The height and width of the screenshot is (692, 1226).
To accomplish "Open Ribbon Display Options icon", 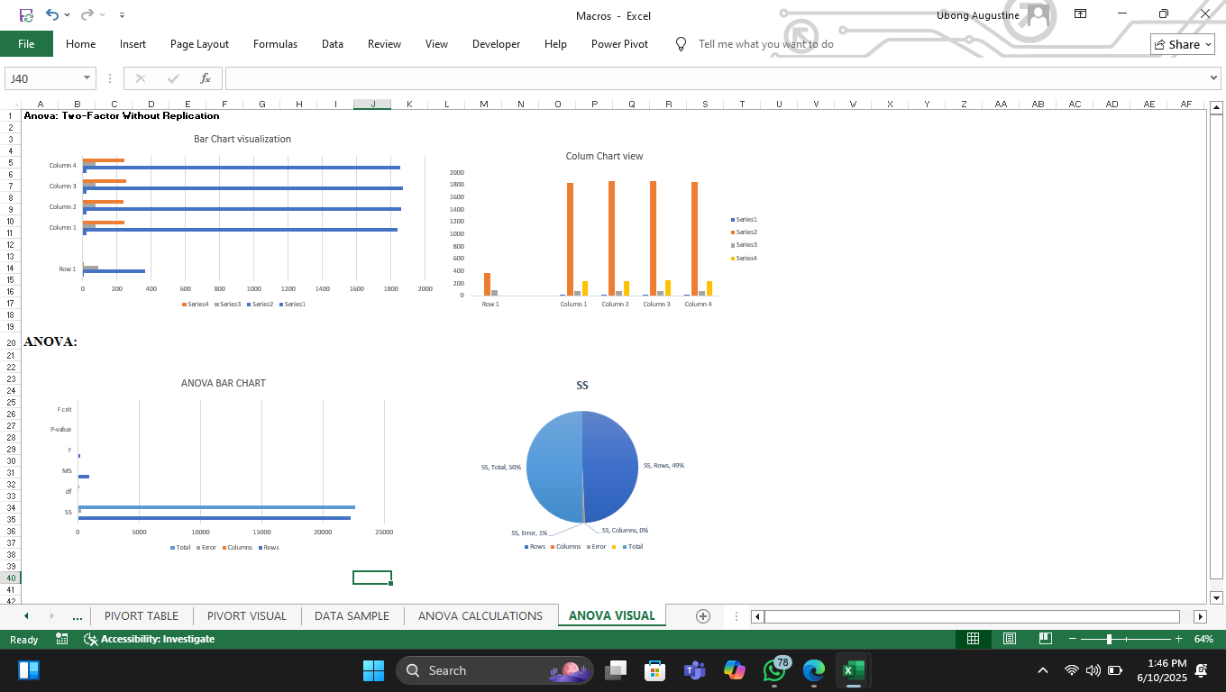I will click(x=1080, y=14).
